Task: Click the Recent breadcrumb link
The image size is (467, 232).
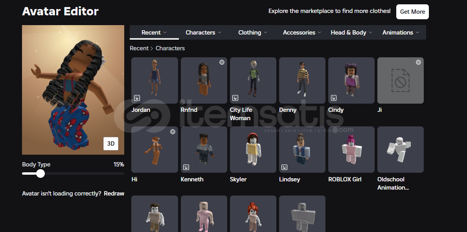Action: coord(139,48)
